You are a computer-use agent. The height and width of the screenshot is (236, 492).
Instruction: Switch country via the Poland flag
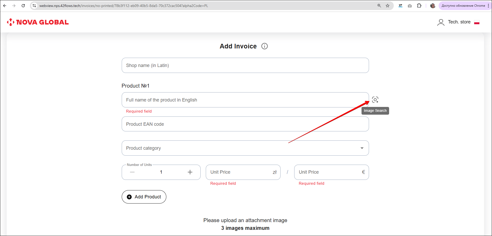(x=477, y=22)
